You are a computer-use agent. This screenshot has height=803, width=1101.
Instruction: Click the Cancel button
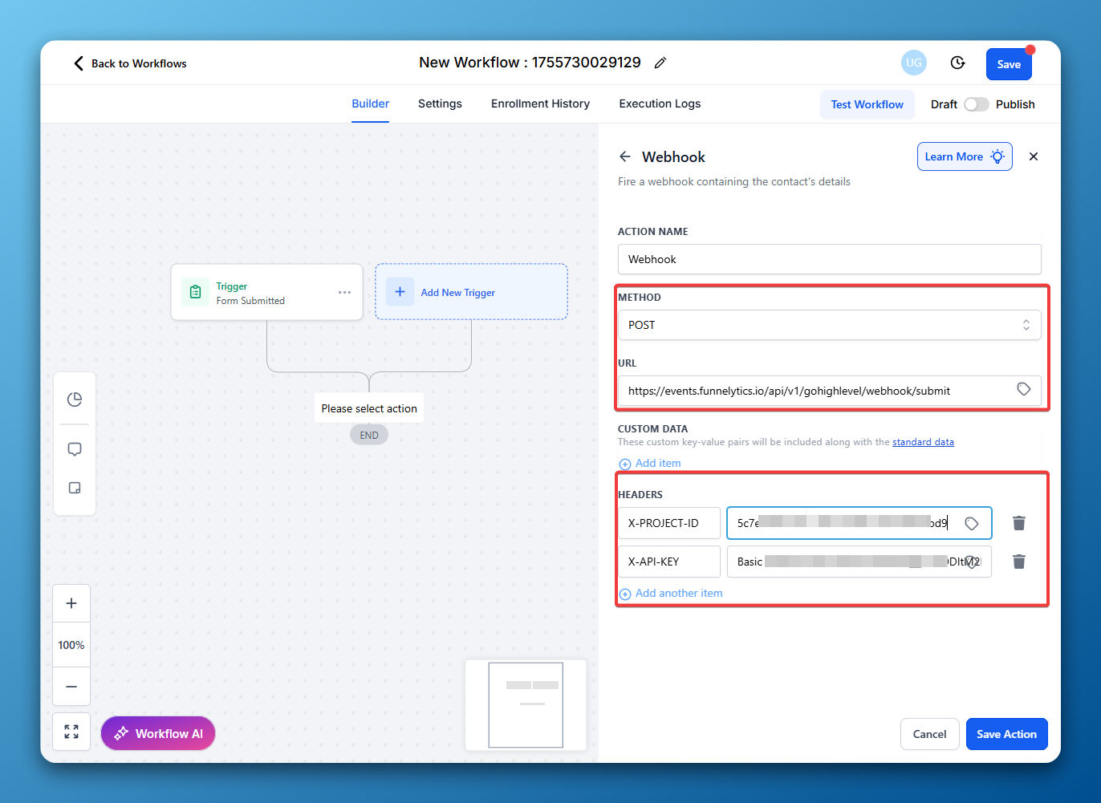tap(929, 734)
